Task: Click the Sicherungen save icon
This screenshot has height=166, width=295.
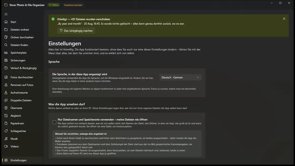Action: 6,60
